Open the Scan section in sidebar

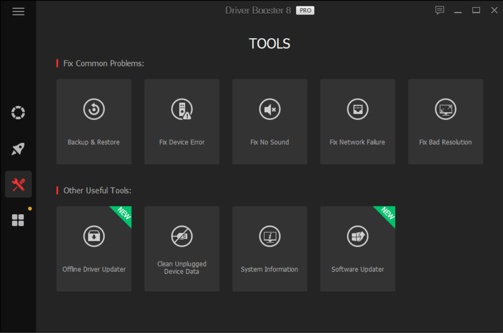[x=18, y=113]
